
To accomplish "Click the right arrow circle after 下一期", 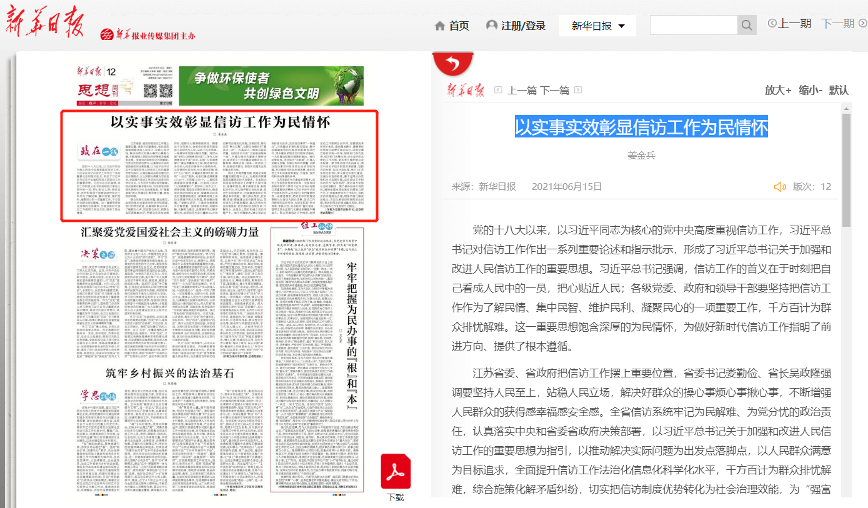I will 862,23.
